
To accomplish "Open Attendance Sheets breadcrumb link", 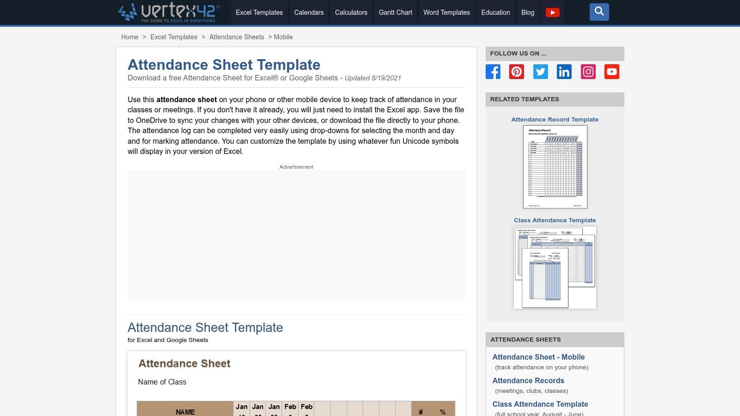I will 236,37.
